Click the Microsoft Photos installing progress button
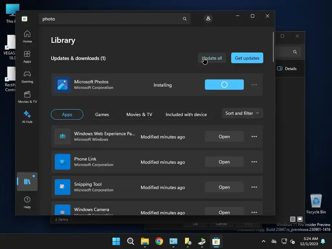Image resolution: width=332 pixels, height=249 pixels. point(224,85)
